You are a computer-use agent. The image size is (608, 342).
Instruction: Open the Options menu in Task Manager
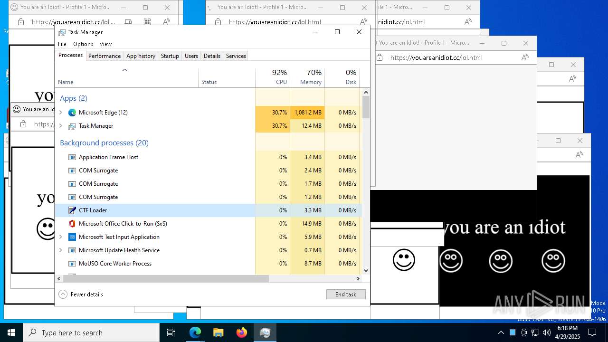83,44
